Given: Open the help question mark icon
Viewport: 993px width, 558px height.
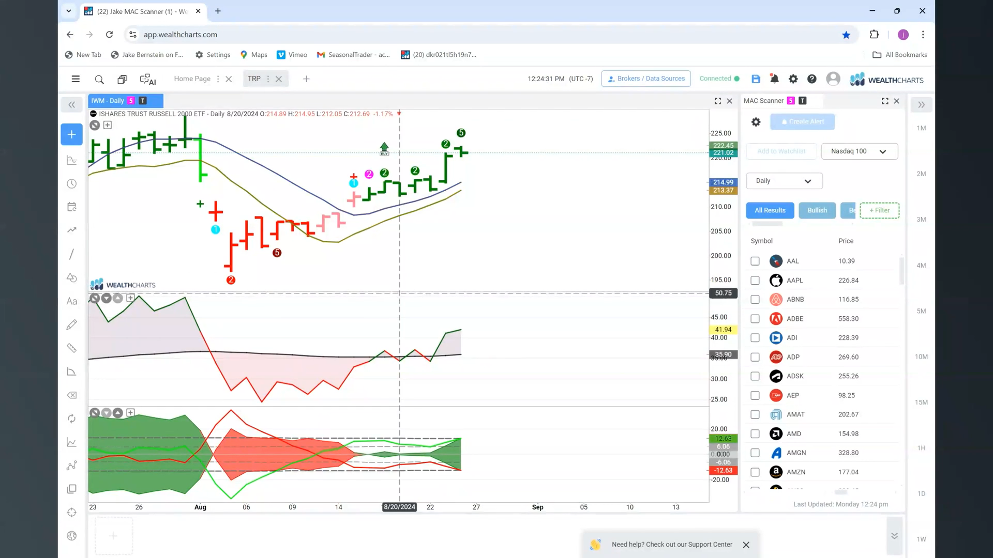Looking at the screenshot, I should click(812, 79).
